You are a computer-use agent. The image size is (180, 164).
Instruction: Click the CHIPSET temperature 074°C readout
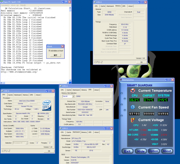pos(149,100)
